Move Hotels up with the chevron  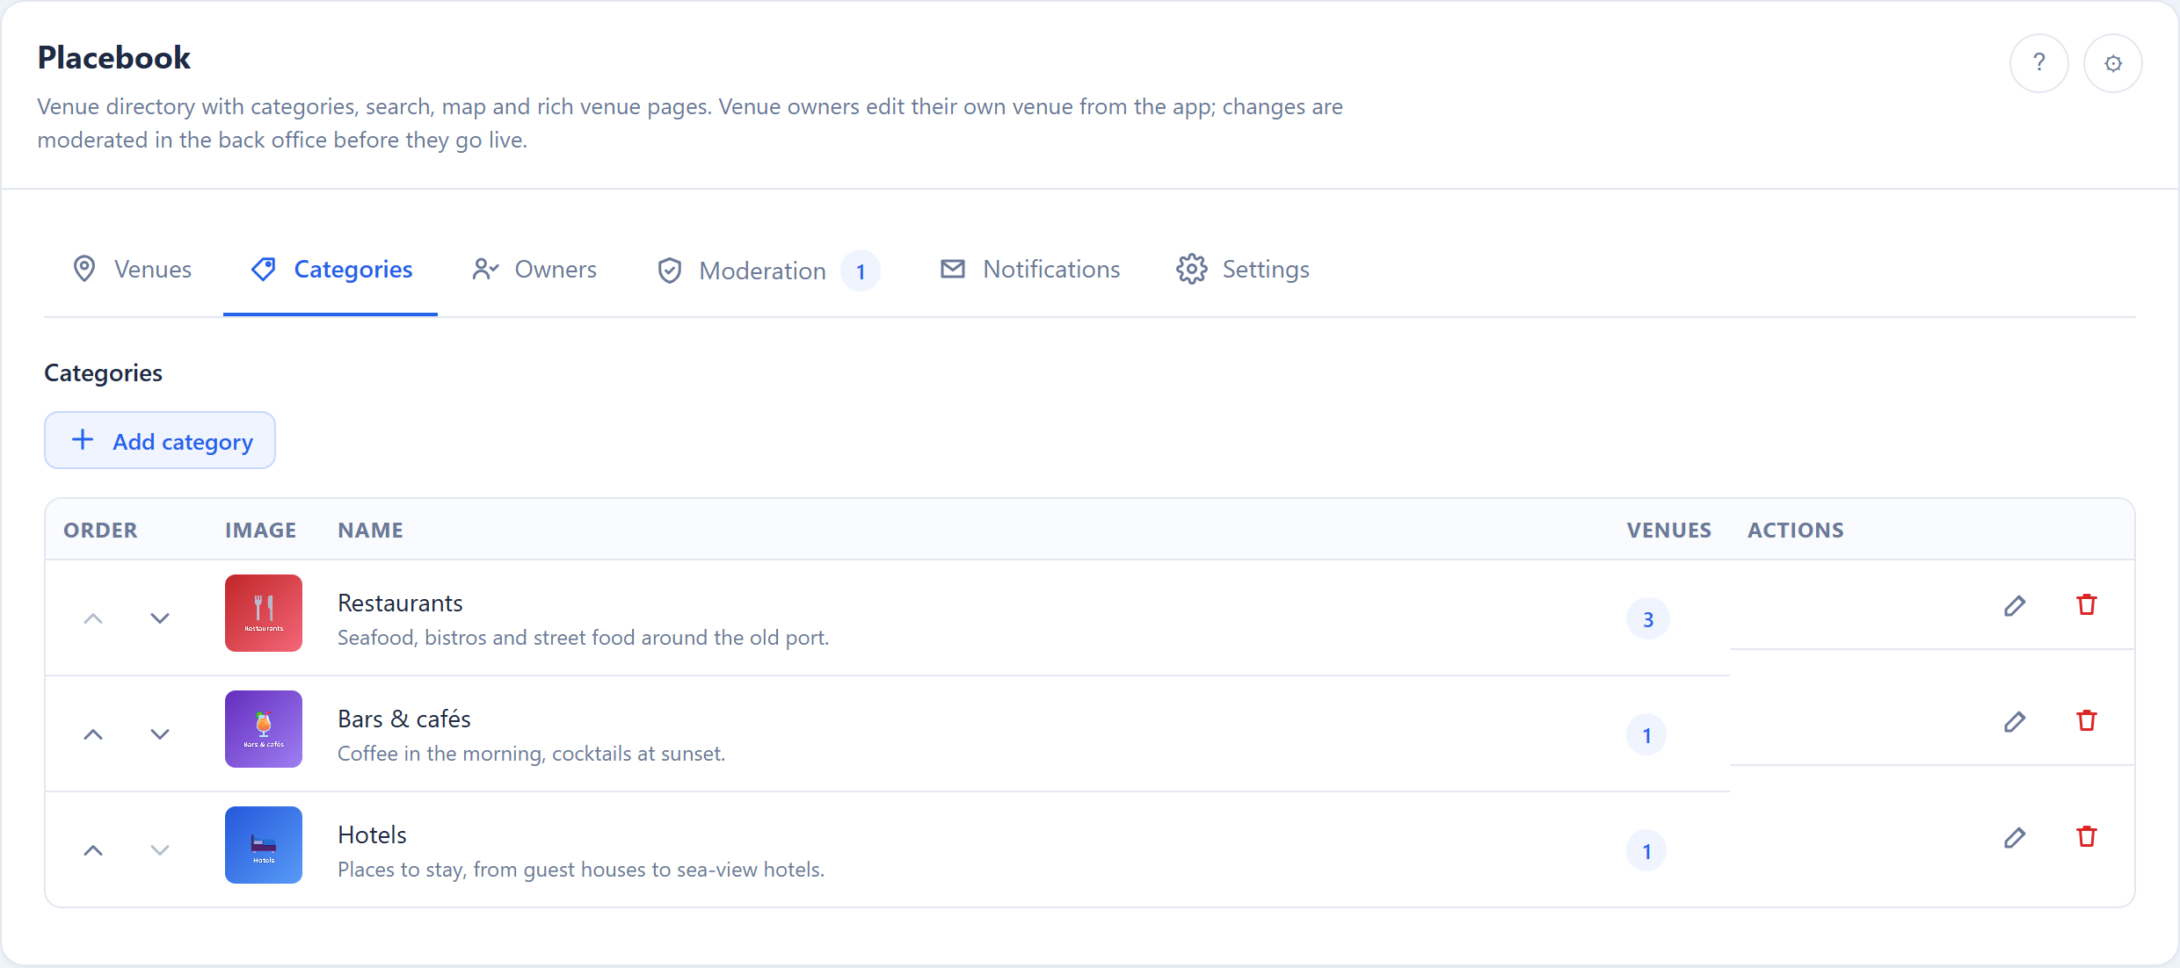click(93, 850)
